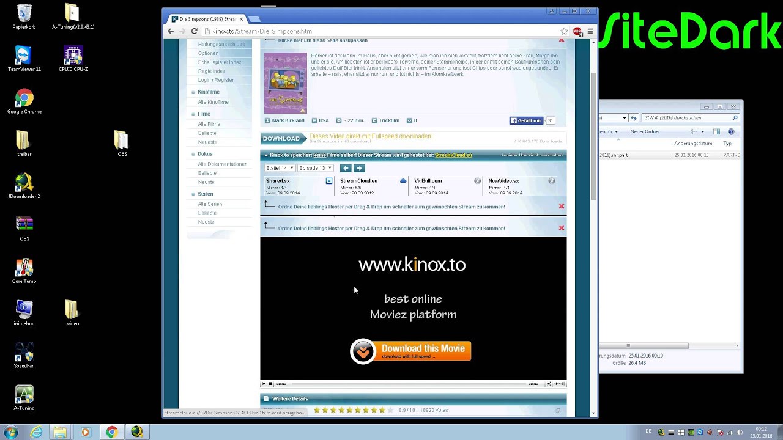Expand Kinofilme sidebar section

tap(208, 92)
